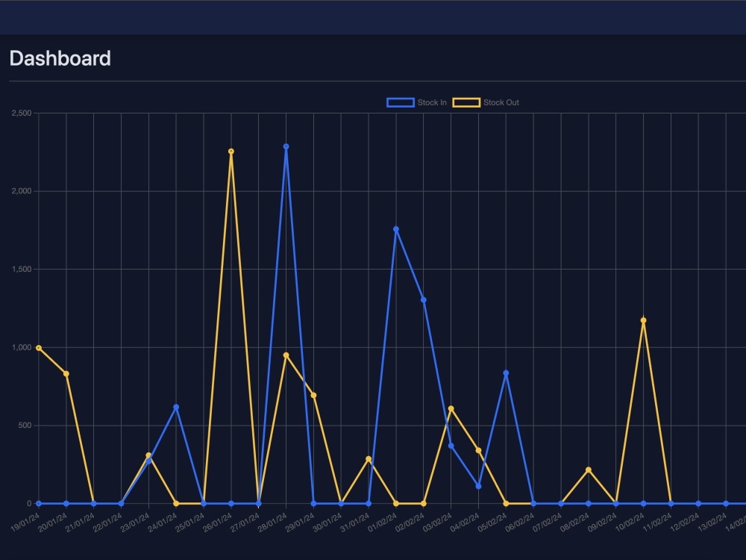Select Stock Out point on 20/01/24
Screen dimensions: 746x560
click(66, 374)
